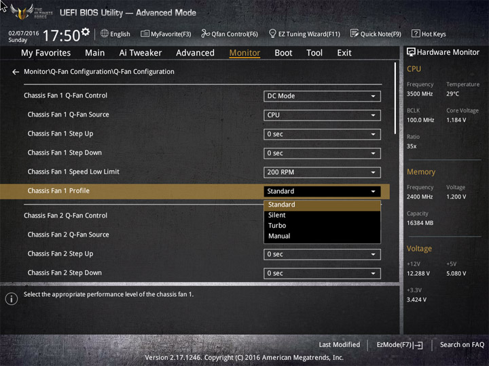Select Chassis Fan 1 Q-Fan Control label
The width and height of the screenshot is (489, 366).
click(x=65, y=96)
